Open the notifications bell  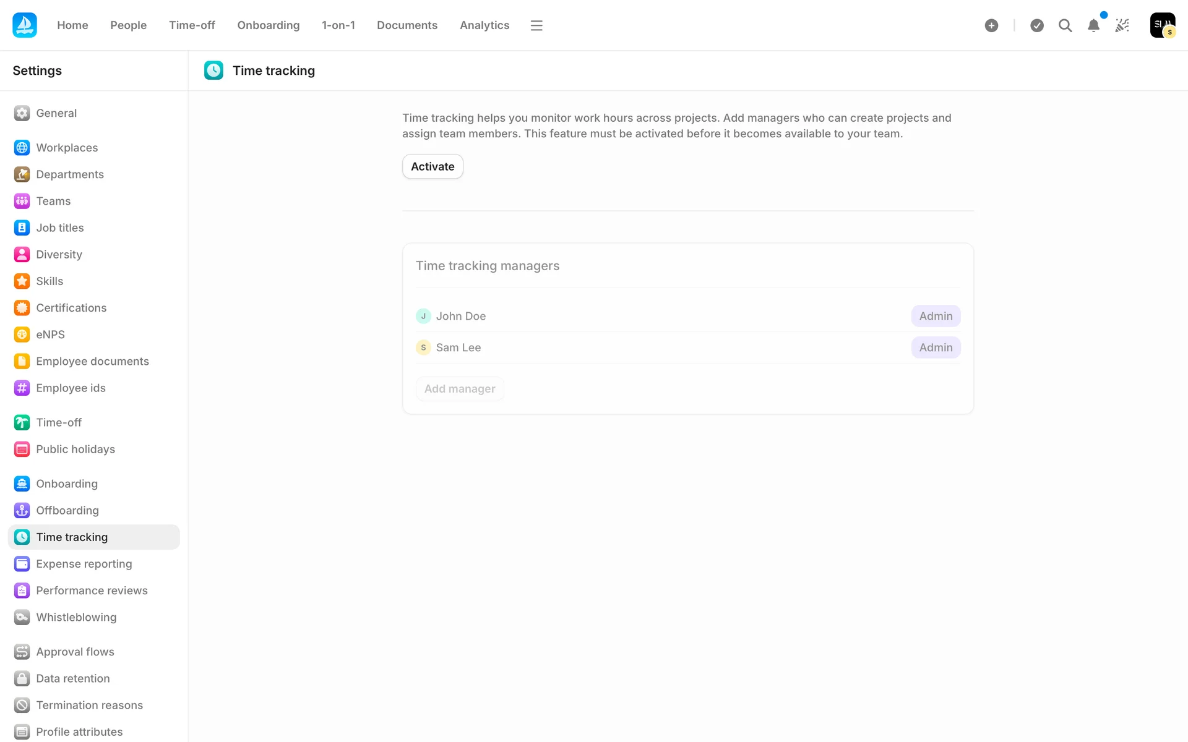point(1093,25)
